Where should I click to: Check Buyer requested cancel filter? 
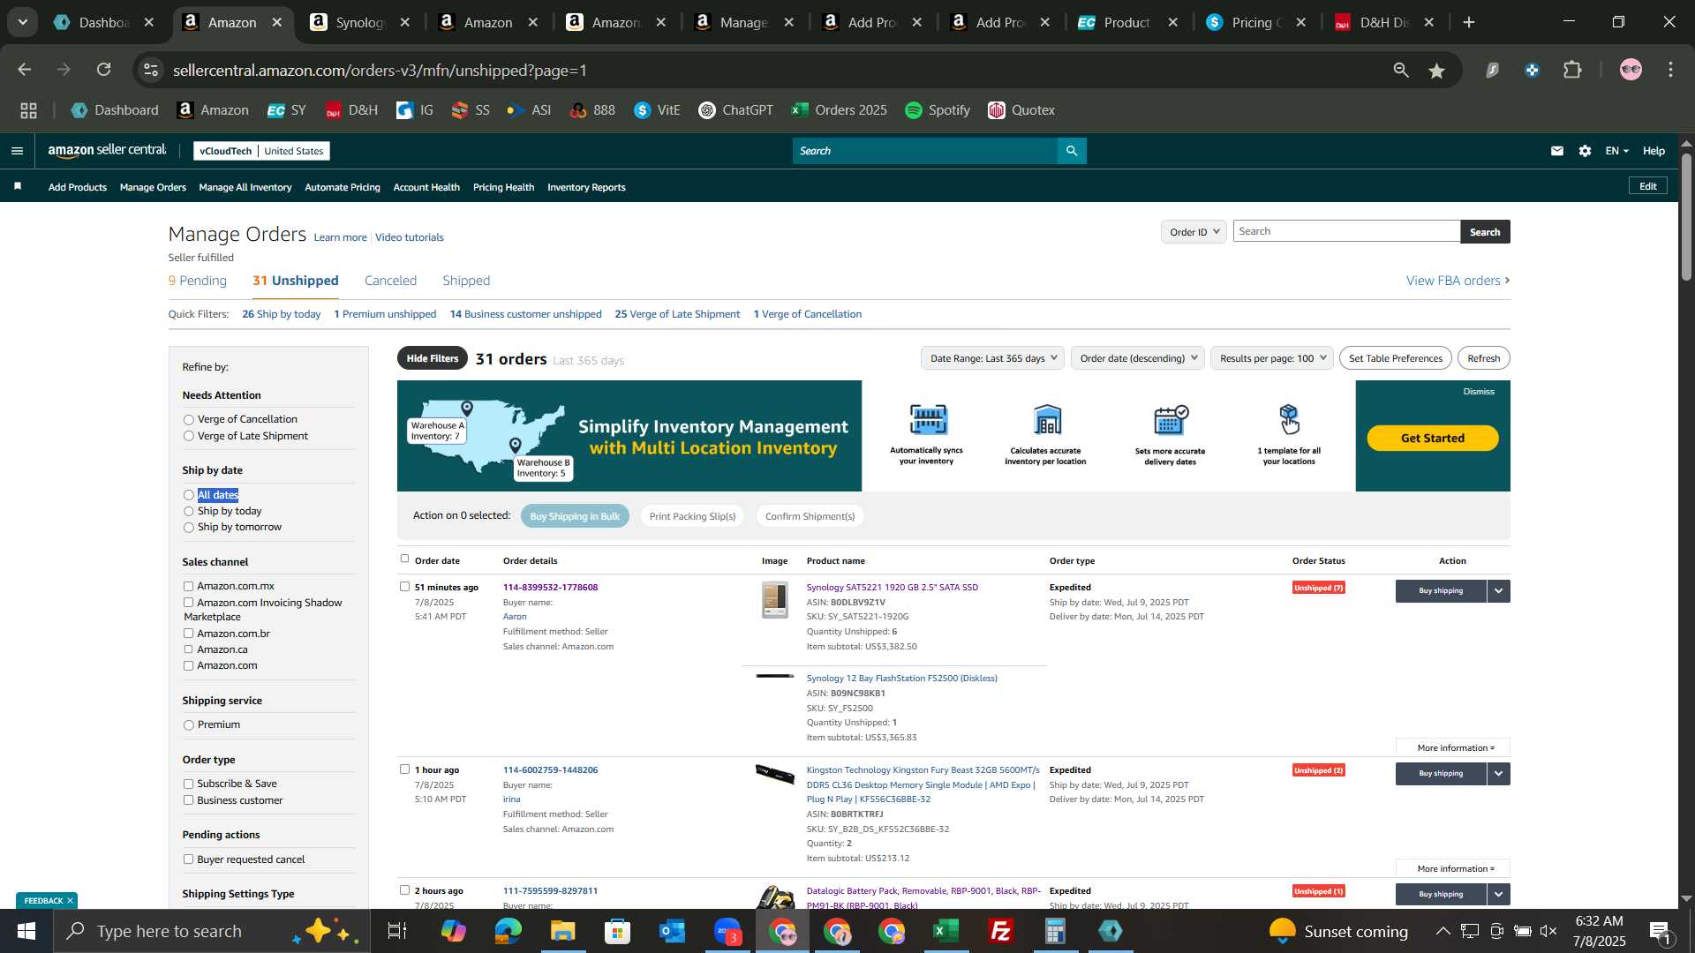point(188,859)
